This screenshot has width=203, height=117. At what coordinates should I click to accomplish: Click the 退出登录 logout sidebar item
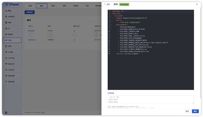(12, 82)
